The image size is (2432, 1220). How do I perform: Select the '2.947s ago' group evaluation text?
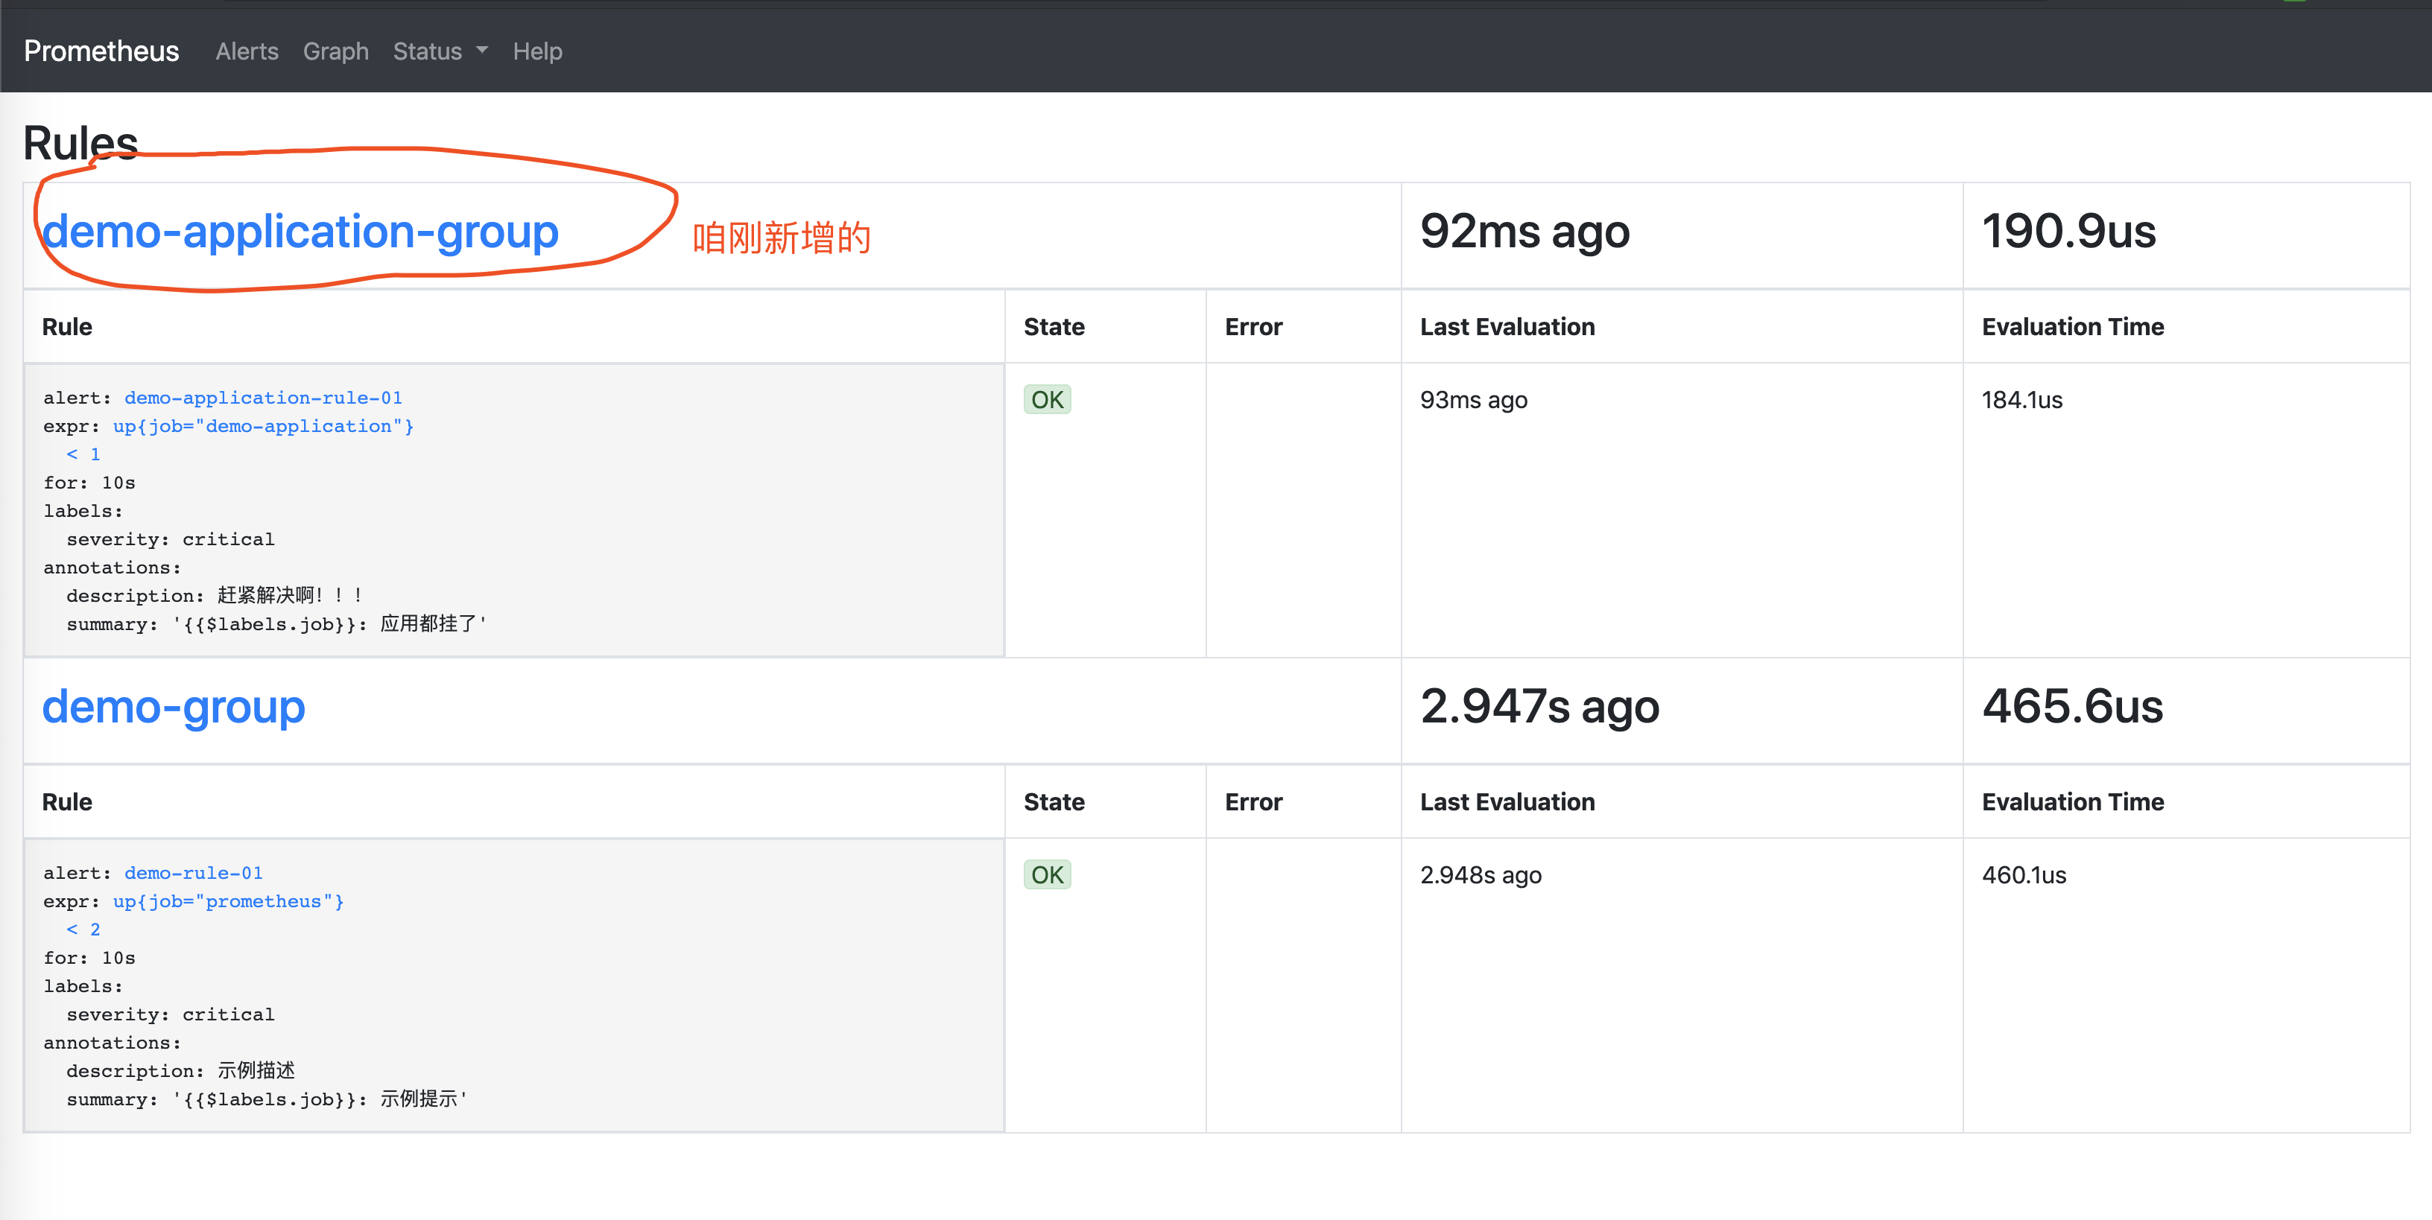pyautogui.click(x=1540, y=707)
